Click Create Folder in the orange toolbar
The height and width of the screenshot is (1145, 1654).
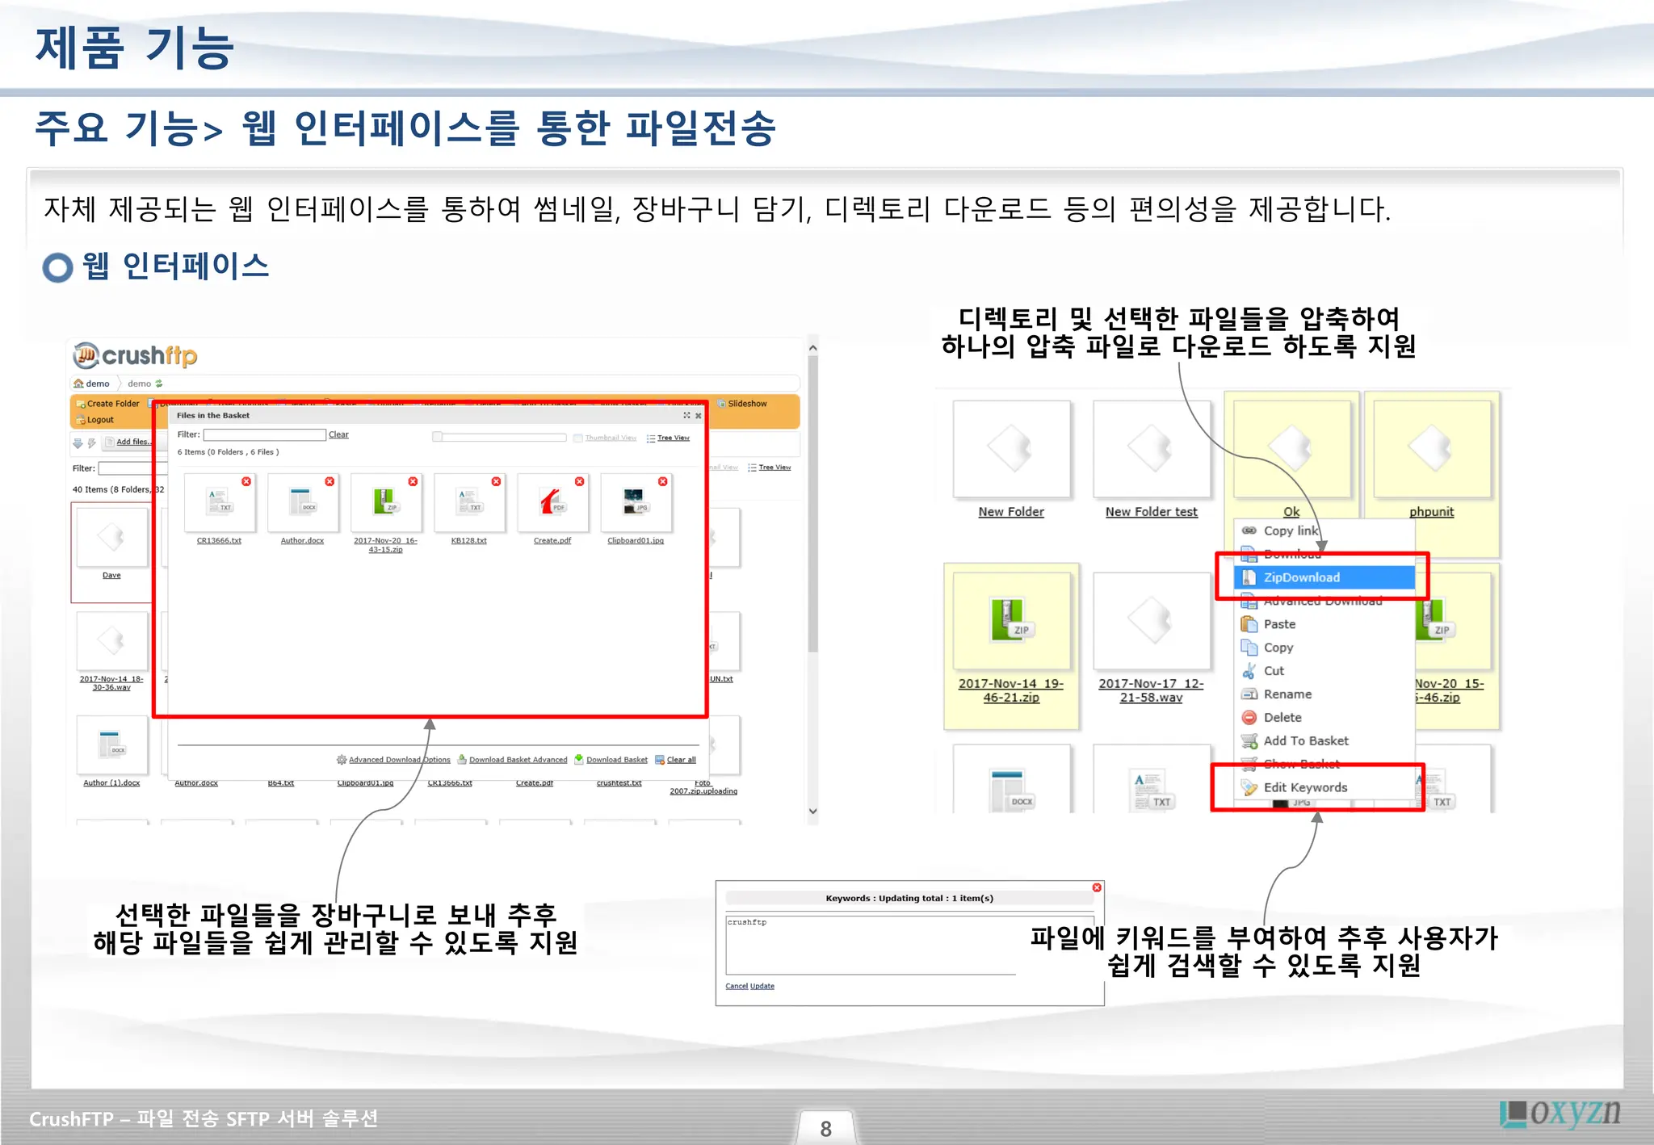pos(108,404)
